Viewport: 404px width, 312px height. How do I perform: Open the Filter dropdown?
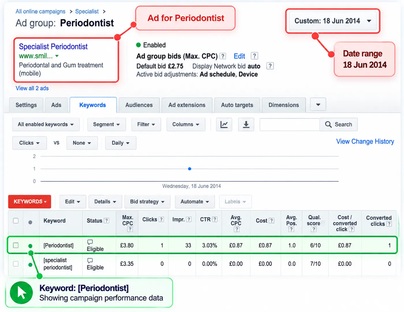[146, 125]
